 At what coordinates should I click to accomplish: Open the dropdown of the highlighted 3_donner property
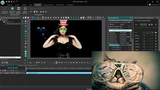pyautogui.click(x=129, y=45)
